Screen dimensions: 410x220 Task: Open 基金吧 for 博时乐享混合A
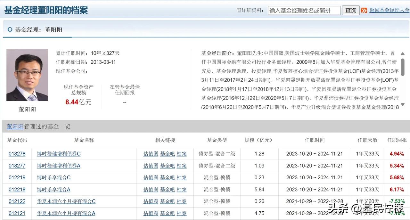pos(168,190)
